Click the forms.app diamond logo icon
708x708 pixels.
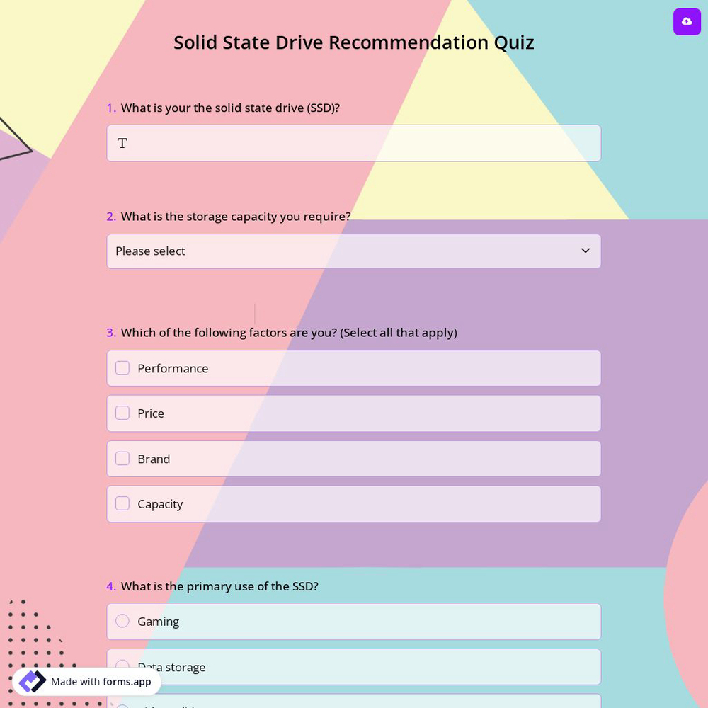(x=32, y=681)
